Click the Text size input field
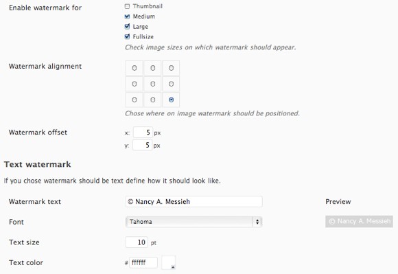Image resolution: width=398 pixels, height=274 pixels. [x=137, y=242]
